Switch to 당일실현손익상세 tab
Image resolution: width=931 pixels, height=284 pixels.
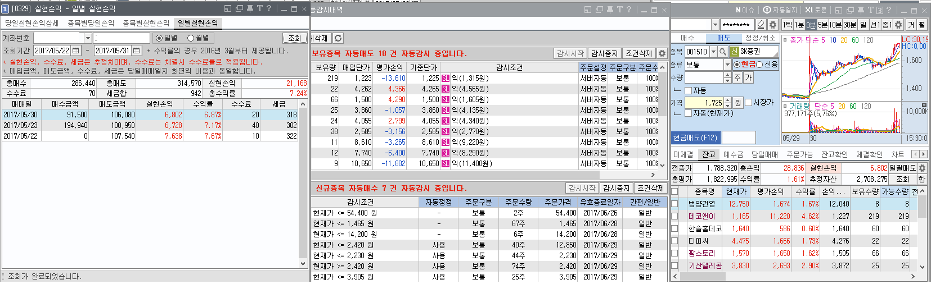click(x=32, y=23)
